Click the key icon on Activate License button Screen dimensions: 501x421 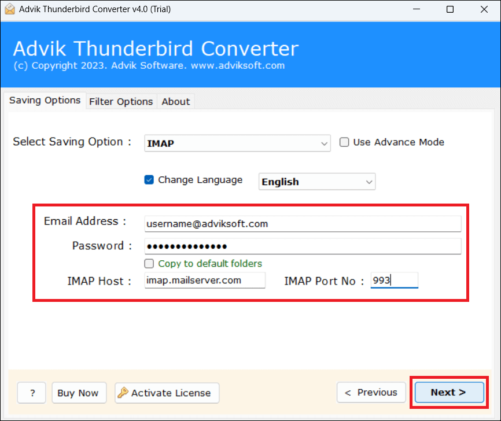pyautogui.click(x=123, y=393)
